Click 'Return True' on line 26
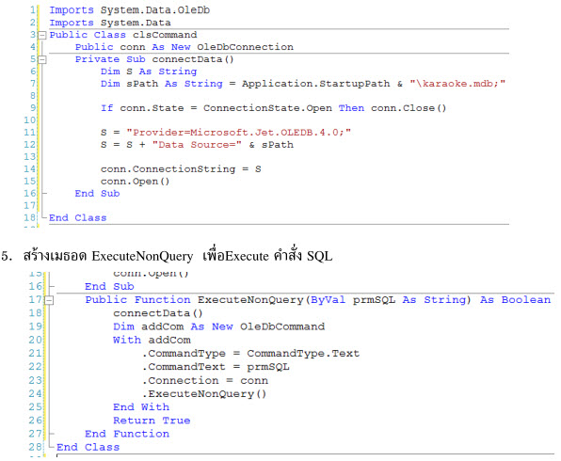Image resolution: width=561 pixels, height=461 pixels. pyautogui.click(x=152, y=421)
